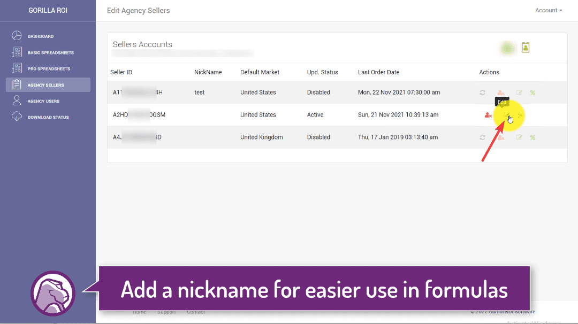The width and height of the screenshot is (578, 324).
Task: Open the Dashboard from the sidebar
Action: coord(40,36)
